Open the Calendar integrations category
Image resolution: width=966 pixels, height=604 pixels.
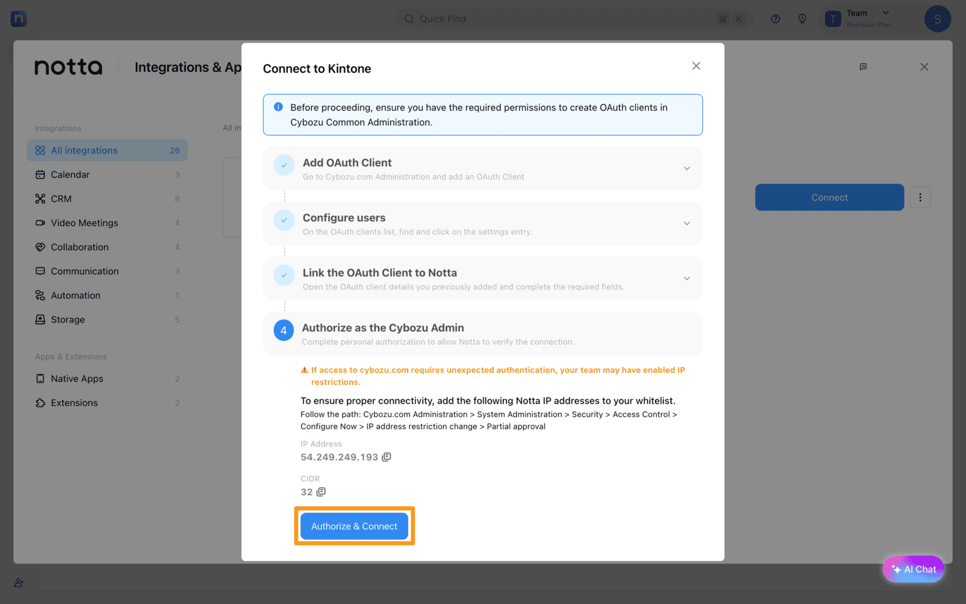pyautogui.click(x=107, y=175)
